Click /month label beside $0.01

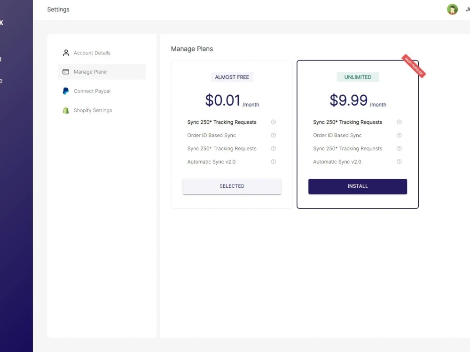(251, 105)
